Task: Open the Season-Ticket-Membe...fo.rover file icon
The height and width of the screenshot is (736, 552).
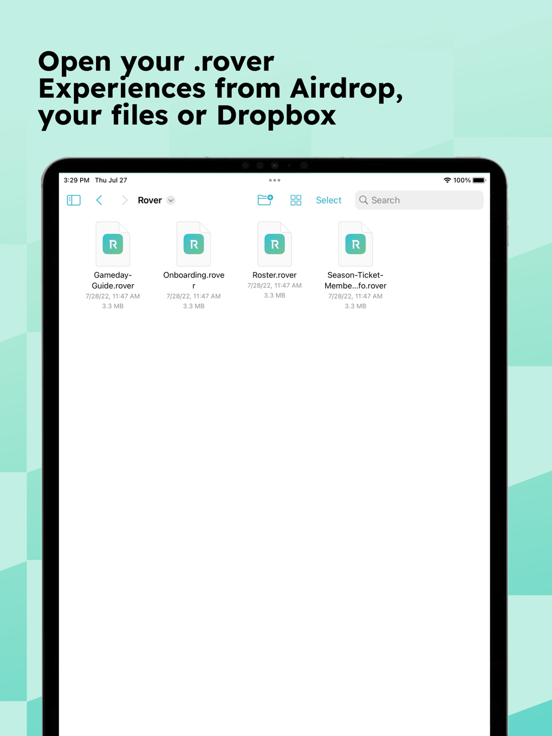Action: [x=355, y=244]
